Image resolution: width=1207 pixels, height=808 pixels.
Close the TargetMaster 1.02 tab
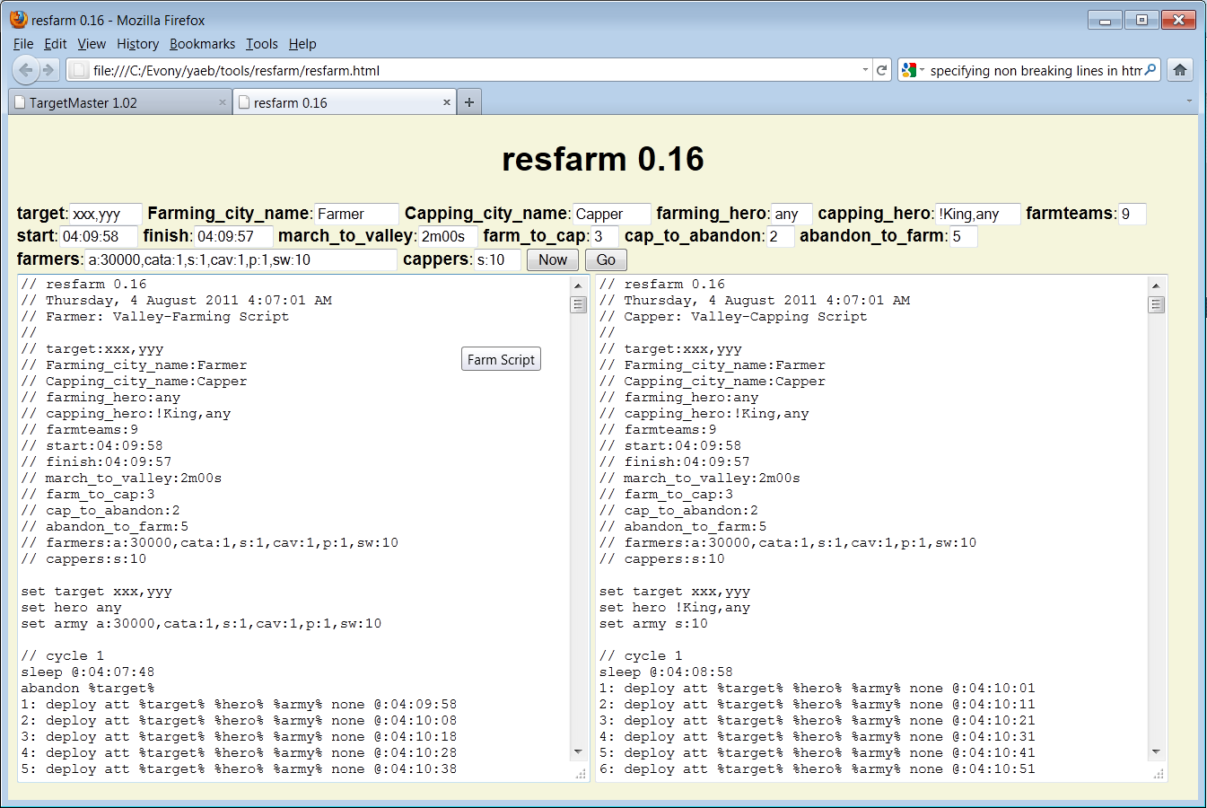pos(223,102)
